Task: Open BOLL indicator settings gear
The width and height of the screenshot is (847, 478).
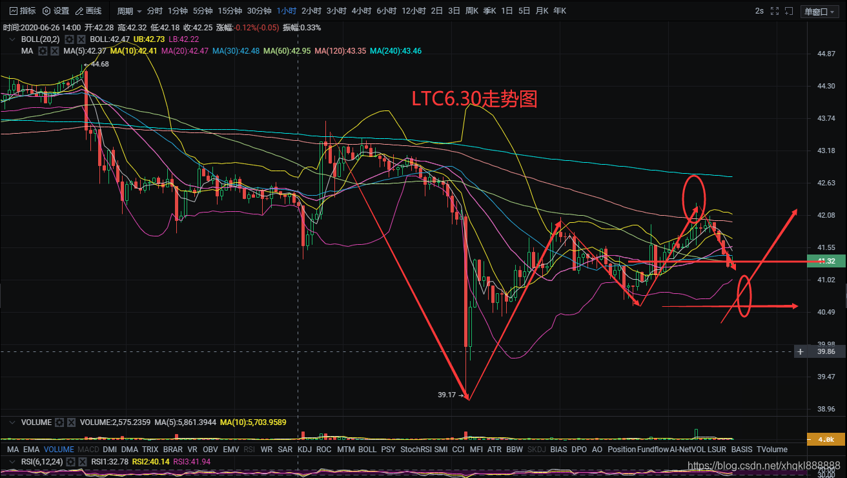Action: pyautogui.click(x=69, y=39)
